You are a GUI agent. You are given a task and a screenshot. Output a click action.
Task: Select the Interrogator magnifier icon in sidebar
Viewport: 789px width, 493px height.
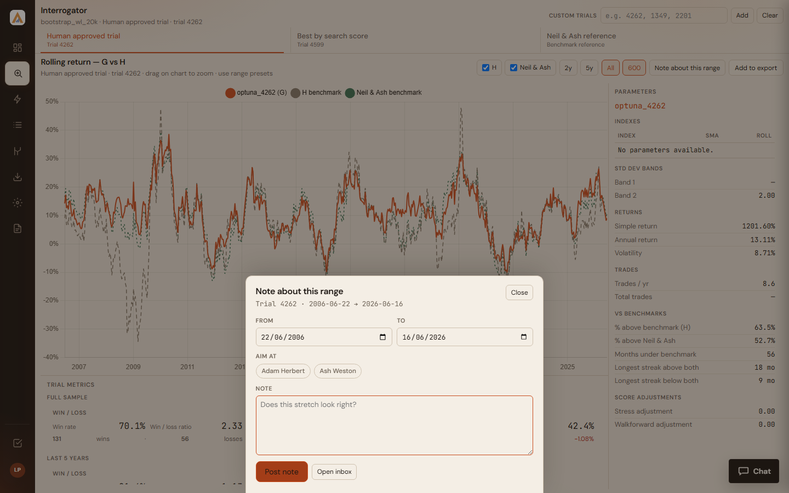18,73
